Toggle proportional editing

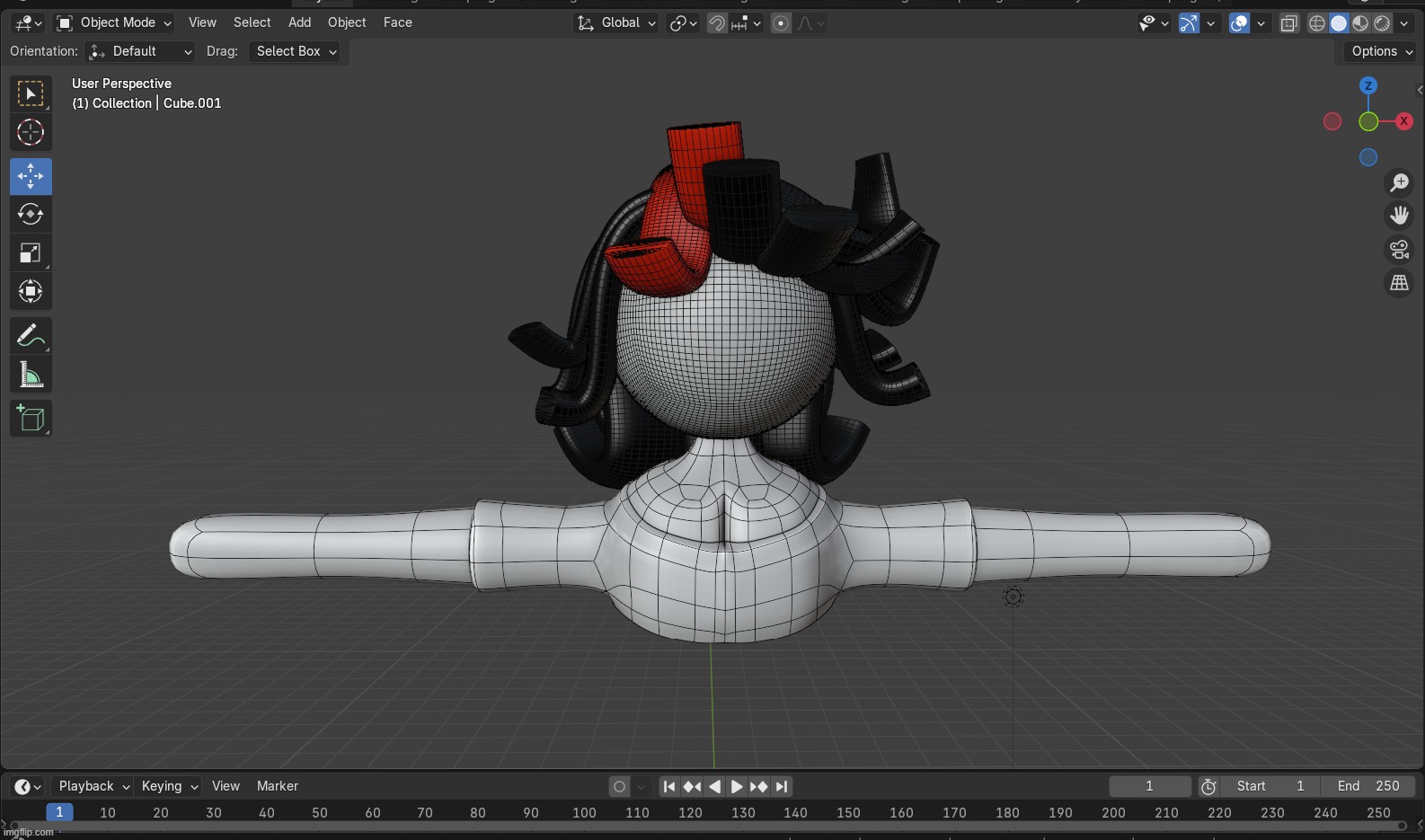click(781, 22)
